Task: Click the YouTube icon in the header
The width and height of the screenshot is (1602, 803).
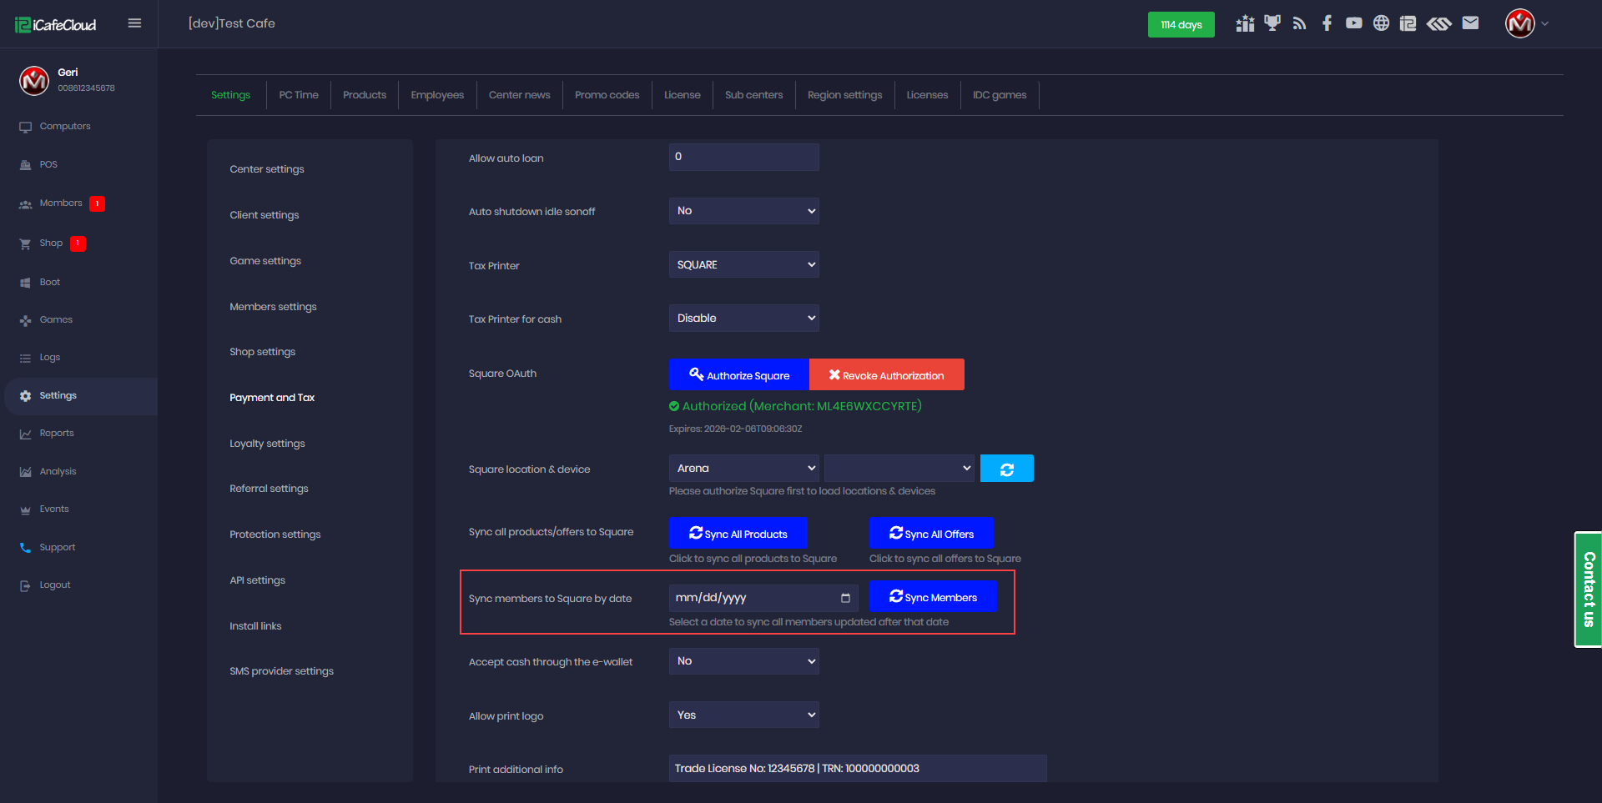Action: pyautogui.click(x=1353, y=23)
